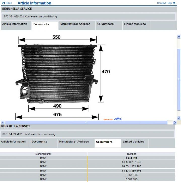Select the lower OE Numbers tab
The image size is (181, 182).
(108, 143)
